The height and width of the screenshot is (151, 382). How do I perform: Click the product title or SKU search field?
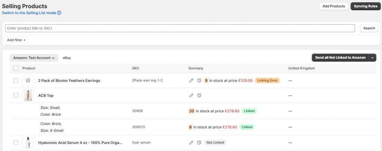pos(180,28)
